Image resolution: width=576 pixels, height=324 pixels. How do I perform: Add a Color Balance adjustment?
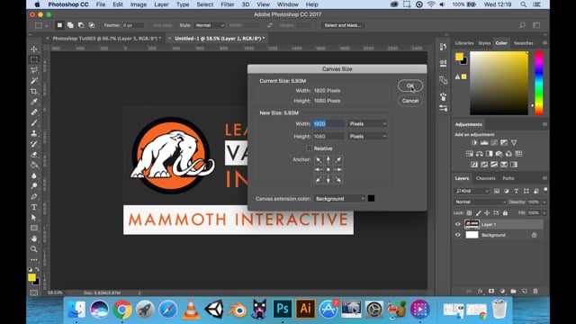point(480,154)
